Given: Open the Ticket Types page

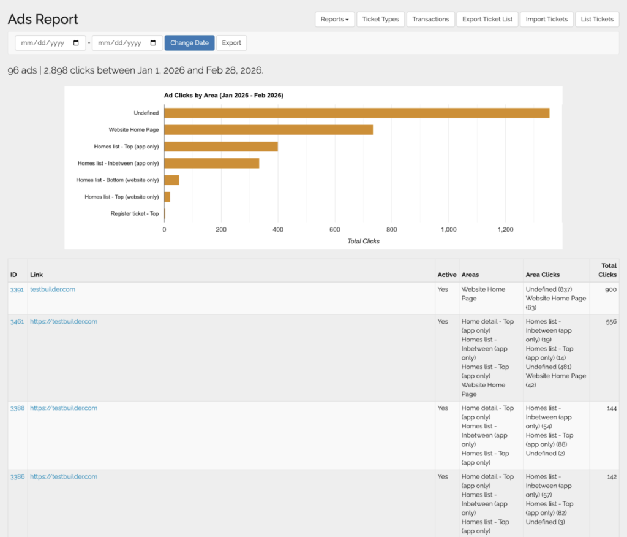Looking at the screenshot, I should 380,20.
